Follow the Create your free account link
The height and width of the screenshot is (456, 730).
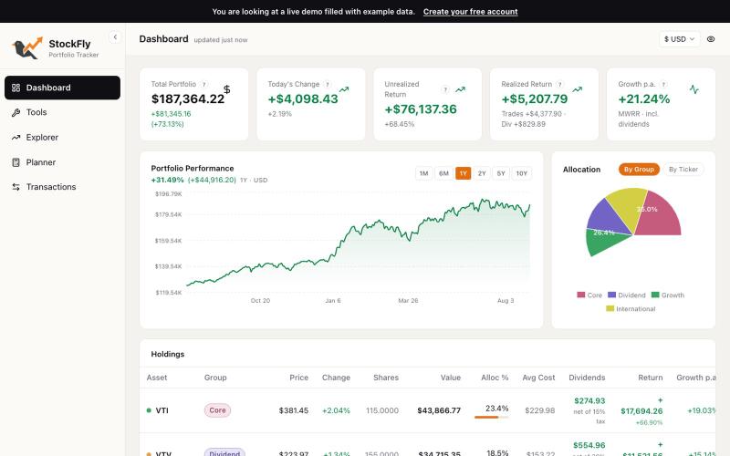pos(470,12)
